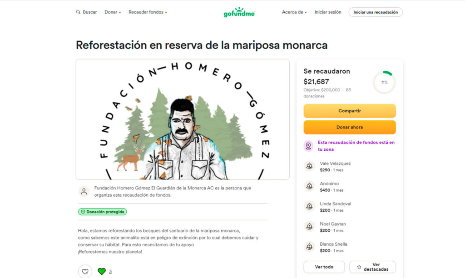The image size is (465, 278).
Task: Click the Ver destacadas star button
Action: (x=372, y=267)
